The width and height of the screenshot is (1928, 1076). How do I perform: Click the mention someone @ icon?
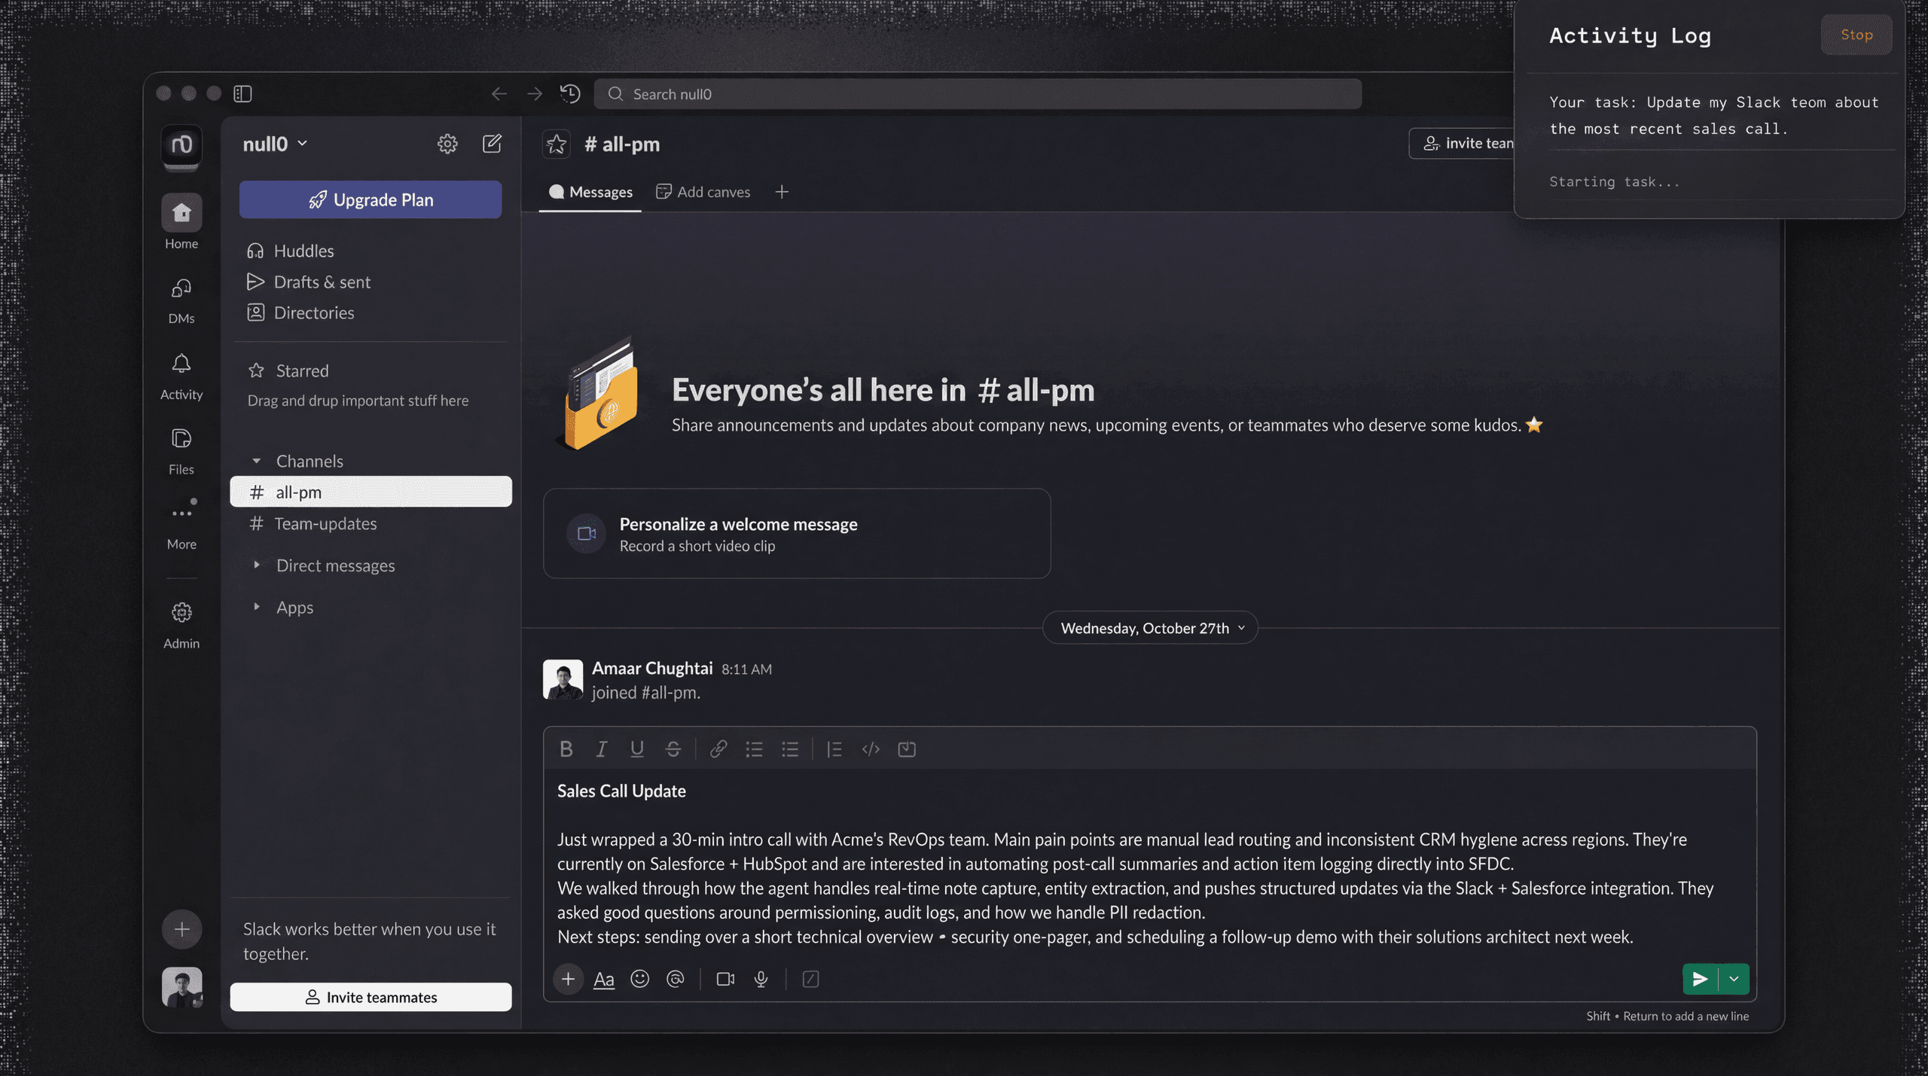[x=676, y=979]
